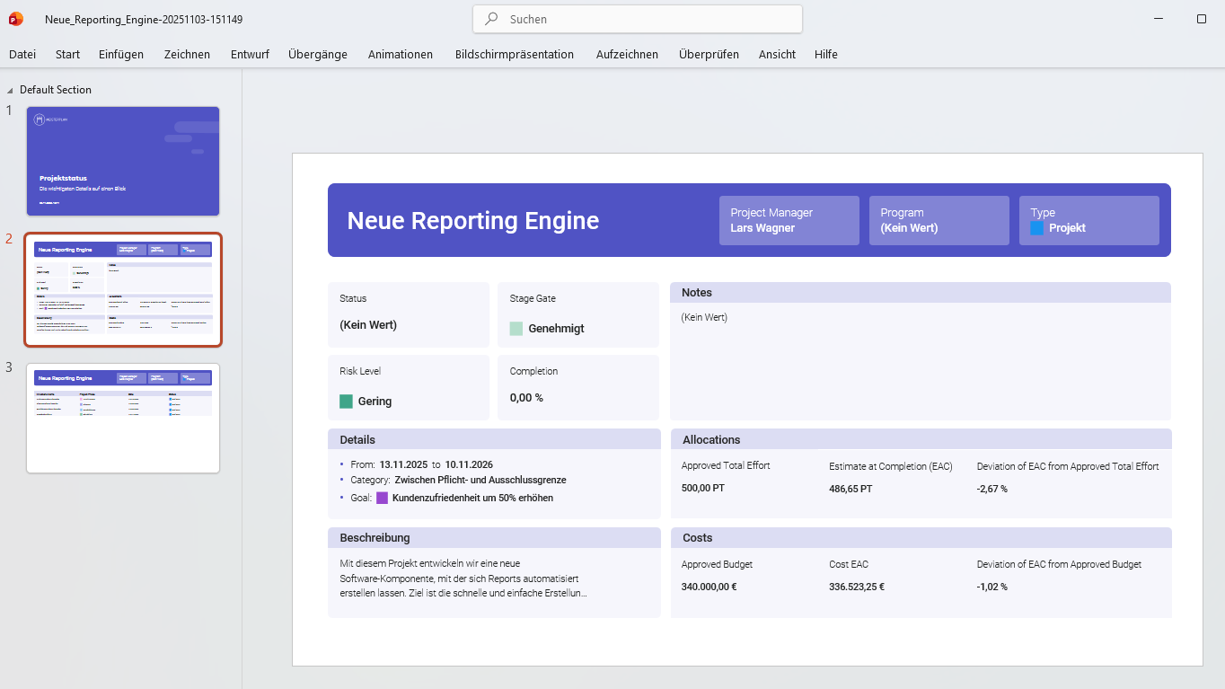Open the Hilfe menu

point(825,54)
